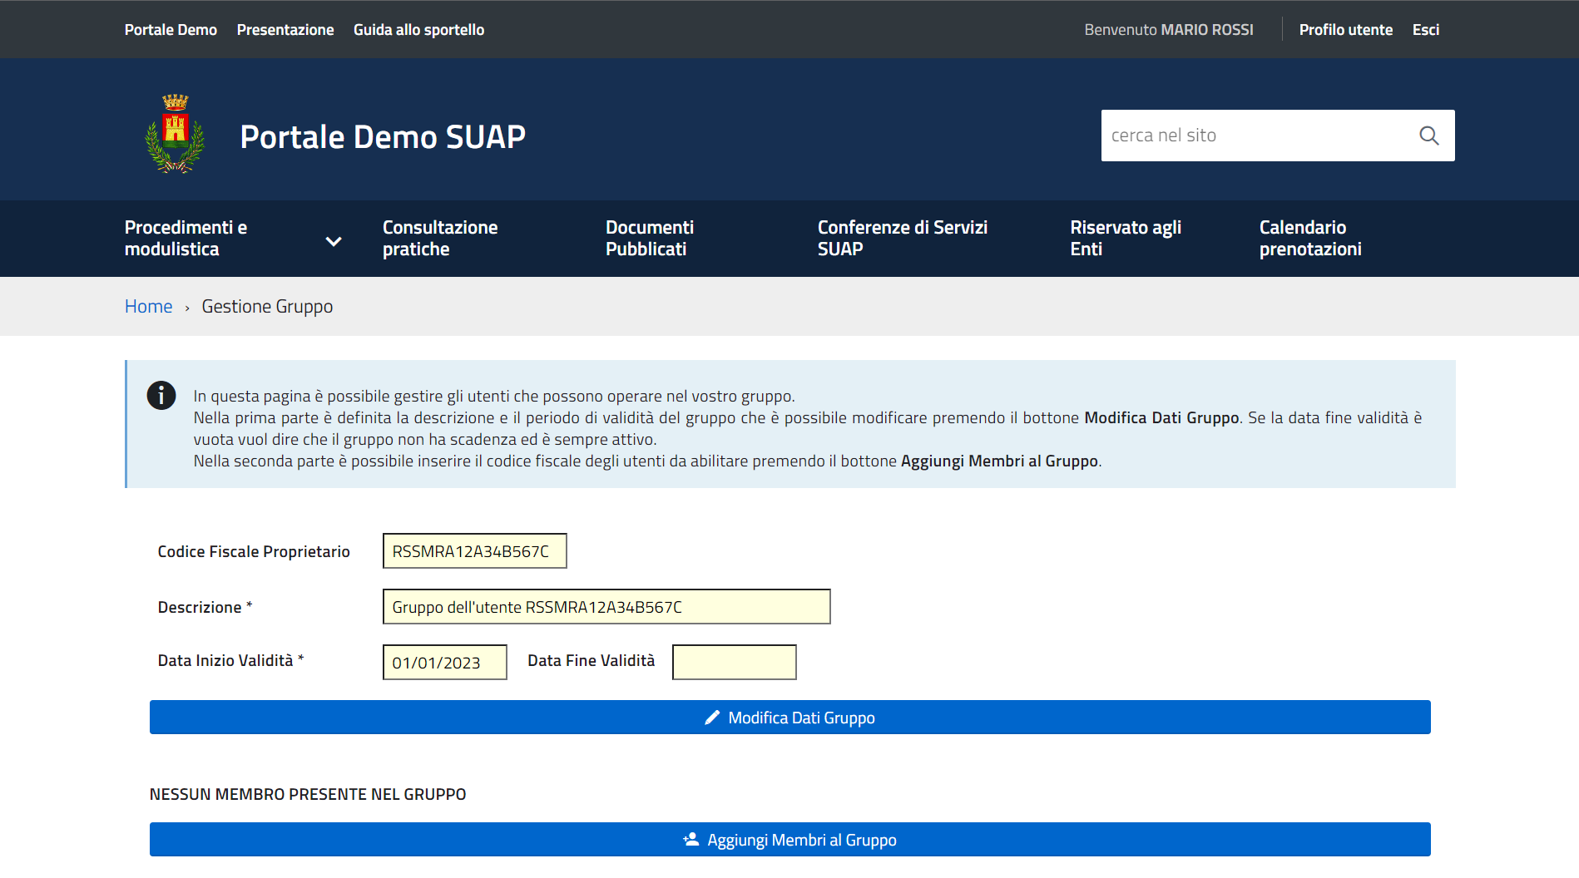Open Consultazione pratiche menu
The image size is (1579, 878).
[x=439, y=239]
